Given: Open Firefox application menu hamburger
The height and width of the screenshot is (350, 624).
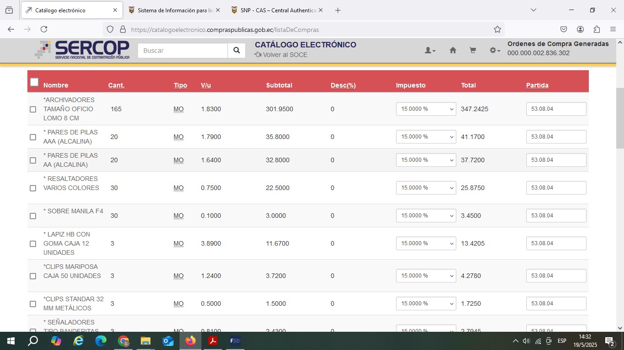Looking at the screenshot, I should pyautogui.click(x=613, y=29).
